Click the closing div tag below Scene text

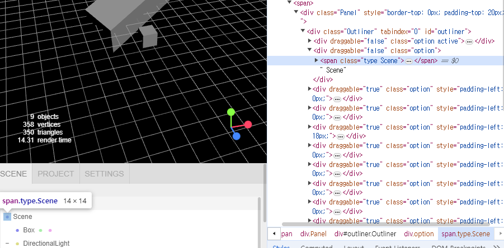click(323, 79)
